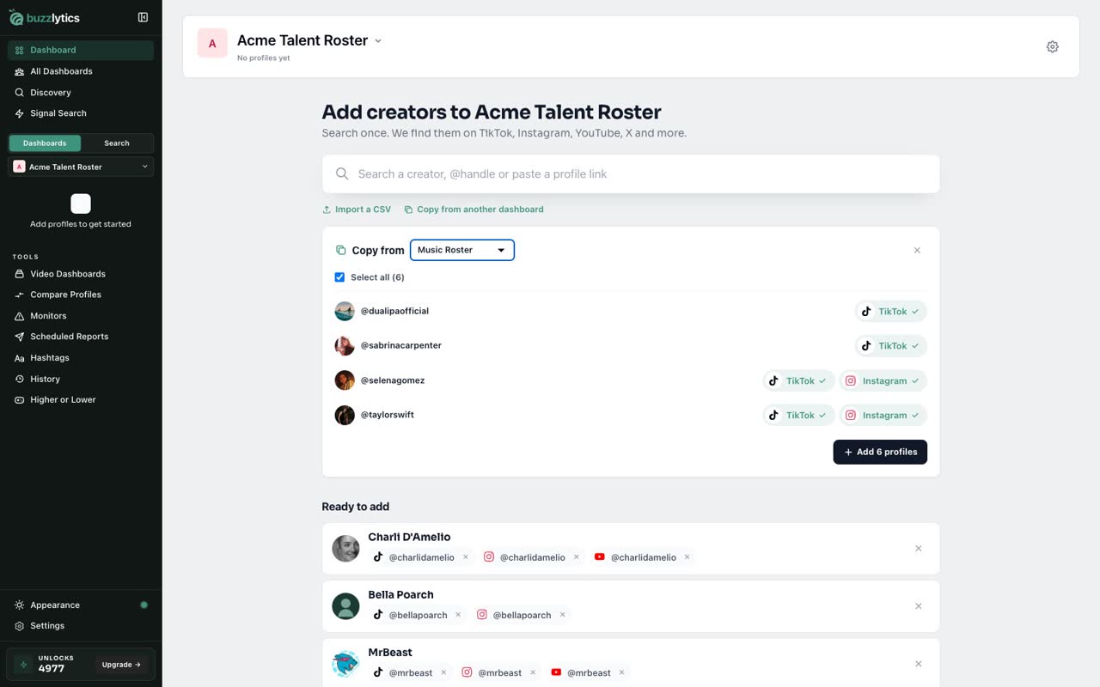1100x687 pixels.
Task: Open Appearance settings
Action: pos(81,605)
